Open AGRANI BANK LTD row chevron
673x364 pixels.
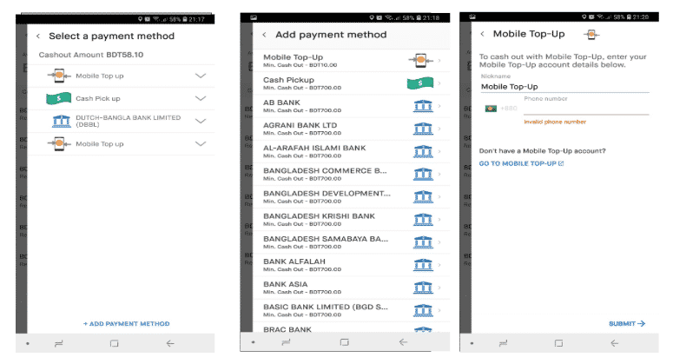click(x=439, y=129)
